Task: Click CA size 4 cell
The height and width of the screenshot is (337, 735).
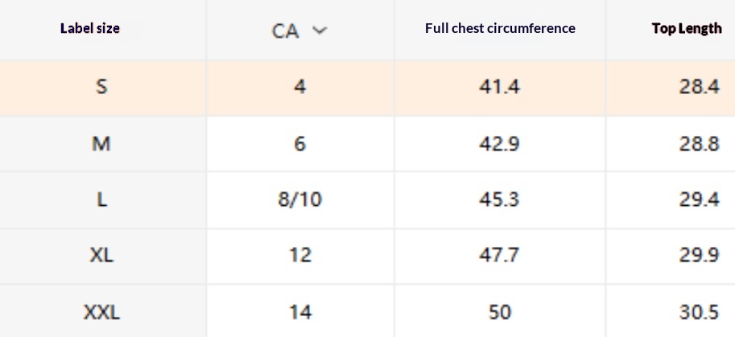Action: [x=299, y=87]
